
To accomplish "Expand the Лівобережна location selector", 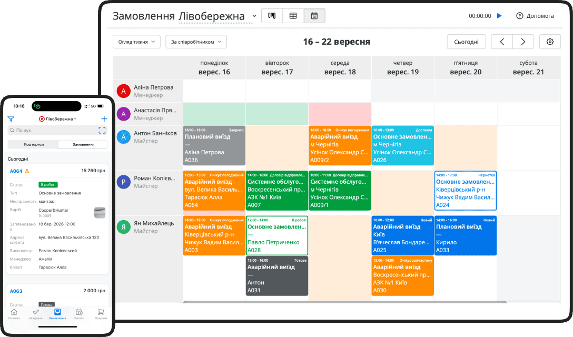I will [56, 119].
